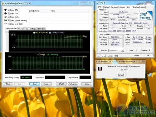Click OK in CPU-Z
The width and height of the screenshot is (156, 117).
[148, 56]
